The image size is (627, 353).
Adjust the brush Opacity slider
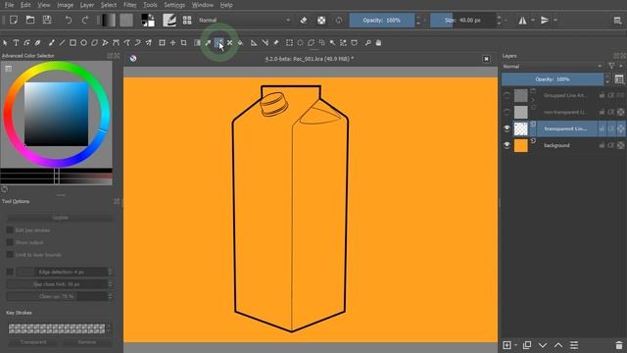coord(382,20)
